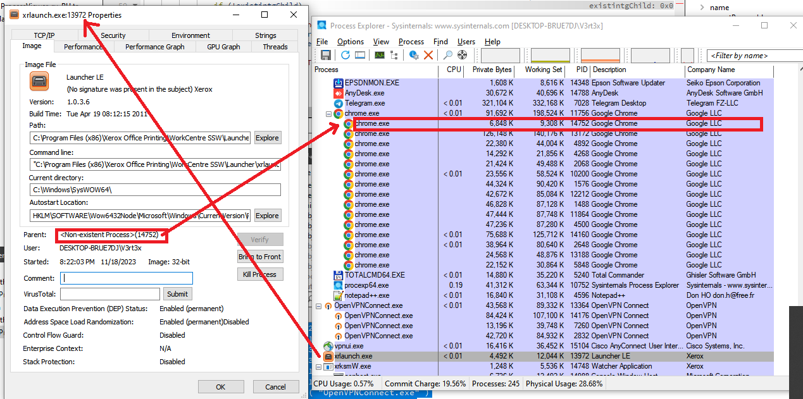Use the Find Window's Process crosshair icon
The image size is (803, 399).
(x=461, y=55)
